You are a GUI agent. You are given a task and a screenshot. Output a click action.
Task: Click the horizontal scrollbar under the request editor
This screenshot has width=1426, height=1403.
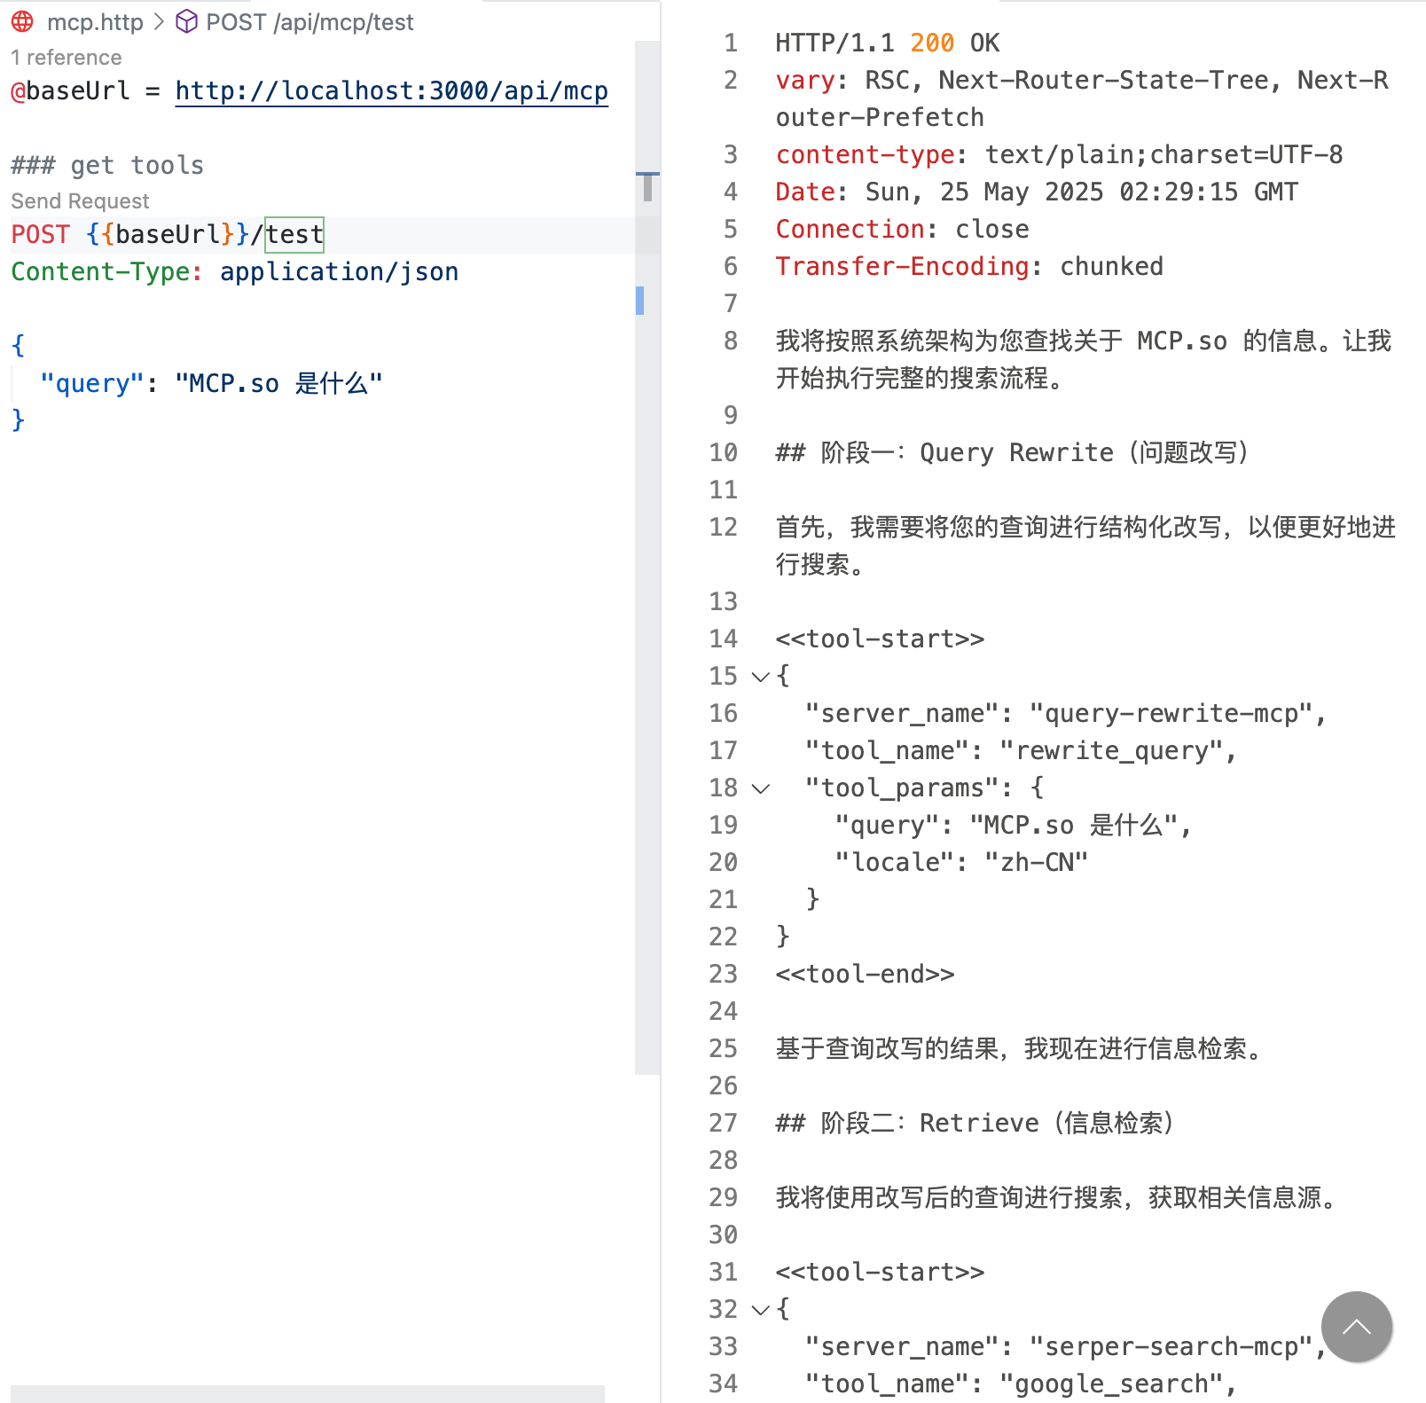tap(307, 1393)
